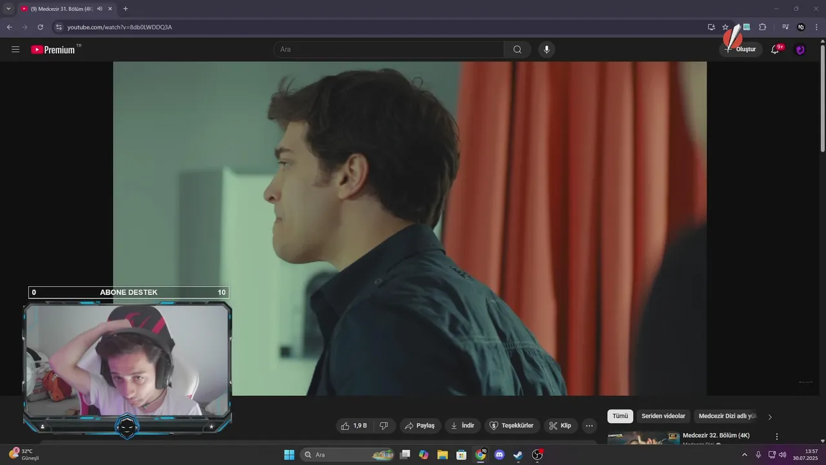Open OBS Studio from the taskbar
This screenshot has width=826, height=465.
click(537, 455)
